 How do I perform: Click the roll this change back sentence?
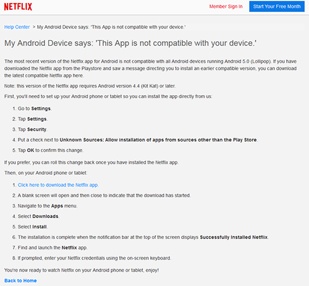pyautogui.click(x=91, y=162)
